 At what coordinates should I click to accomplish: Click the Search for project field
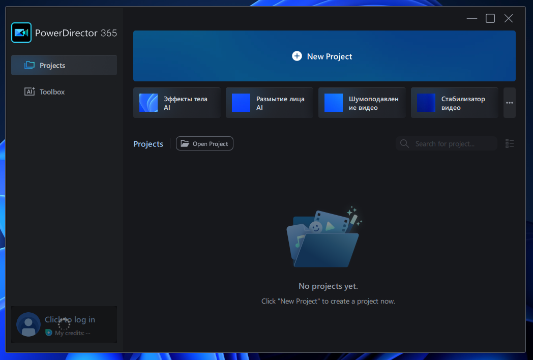point(453,144)
